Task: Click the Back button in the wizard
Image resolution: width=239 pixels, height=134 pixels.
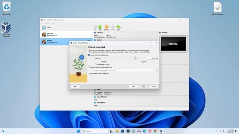Action: 133,87
